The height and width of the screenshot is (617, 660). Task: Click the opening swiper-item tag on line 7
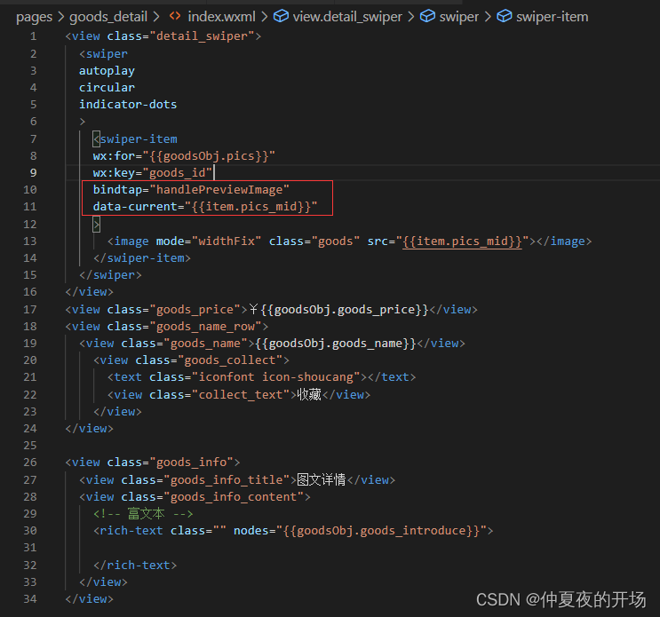135,138
